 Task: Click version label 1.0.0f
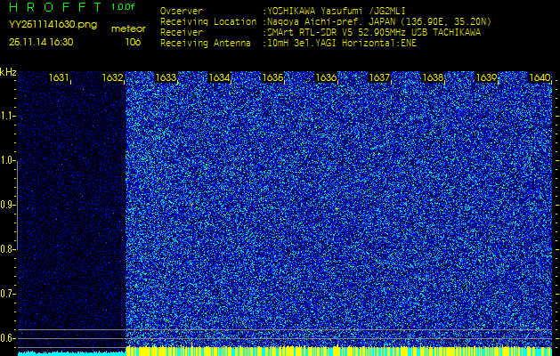point(123,7)
